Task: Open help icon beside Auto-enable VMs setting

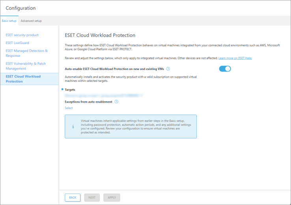Action: coord(168,69)
